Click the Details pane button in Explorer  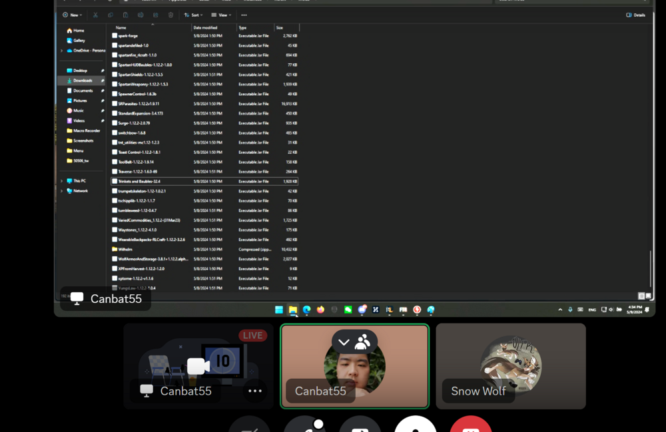635,15
